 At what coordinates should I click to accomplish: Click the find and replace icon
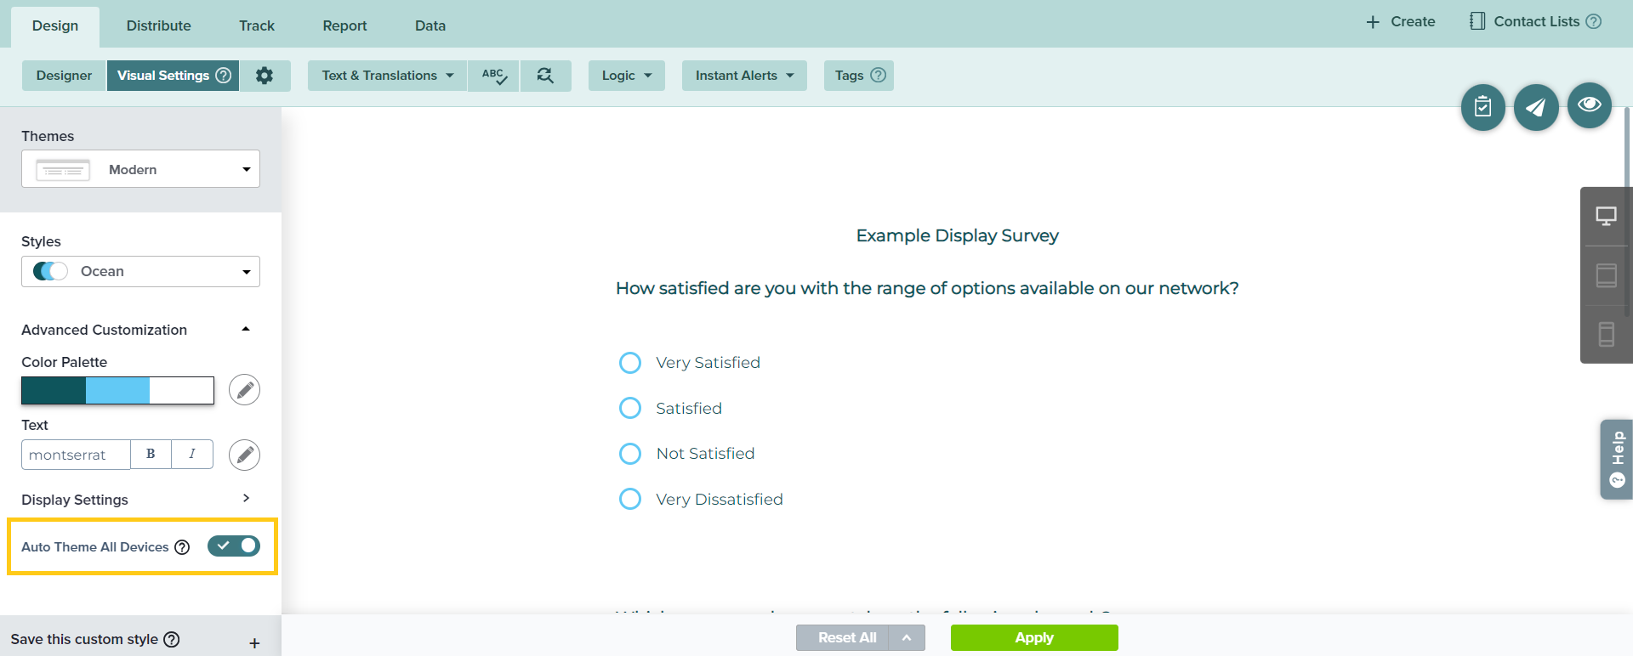[x=545, y=76]
